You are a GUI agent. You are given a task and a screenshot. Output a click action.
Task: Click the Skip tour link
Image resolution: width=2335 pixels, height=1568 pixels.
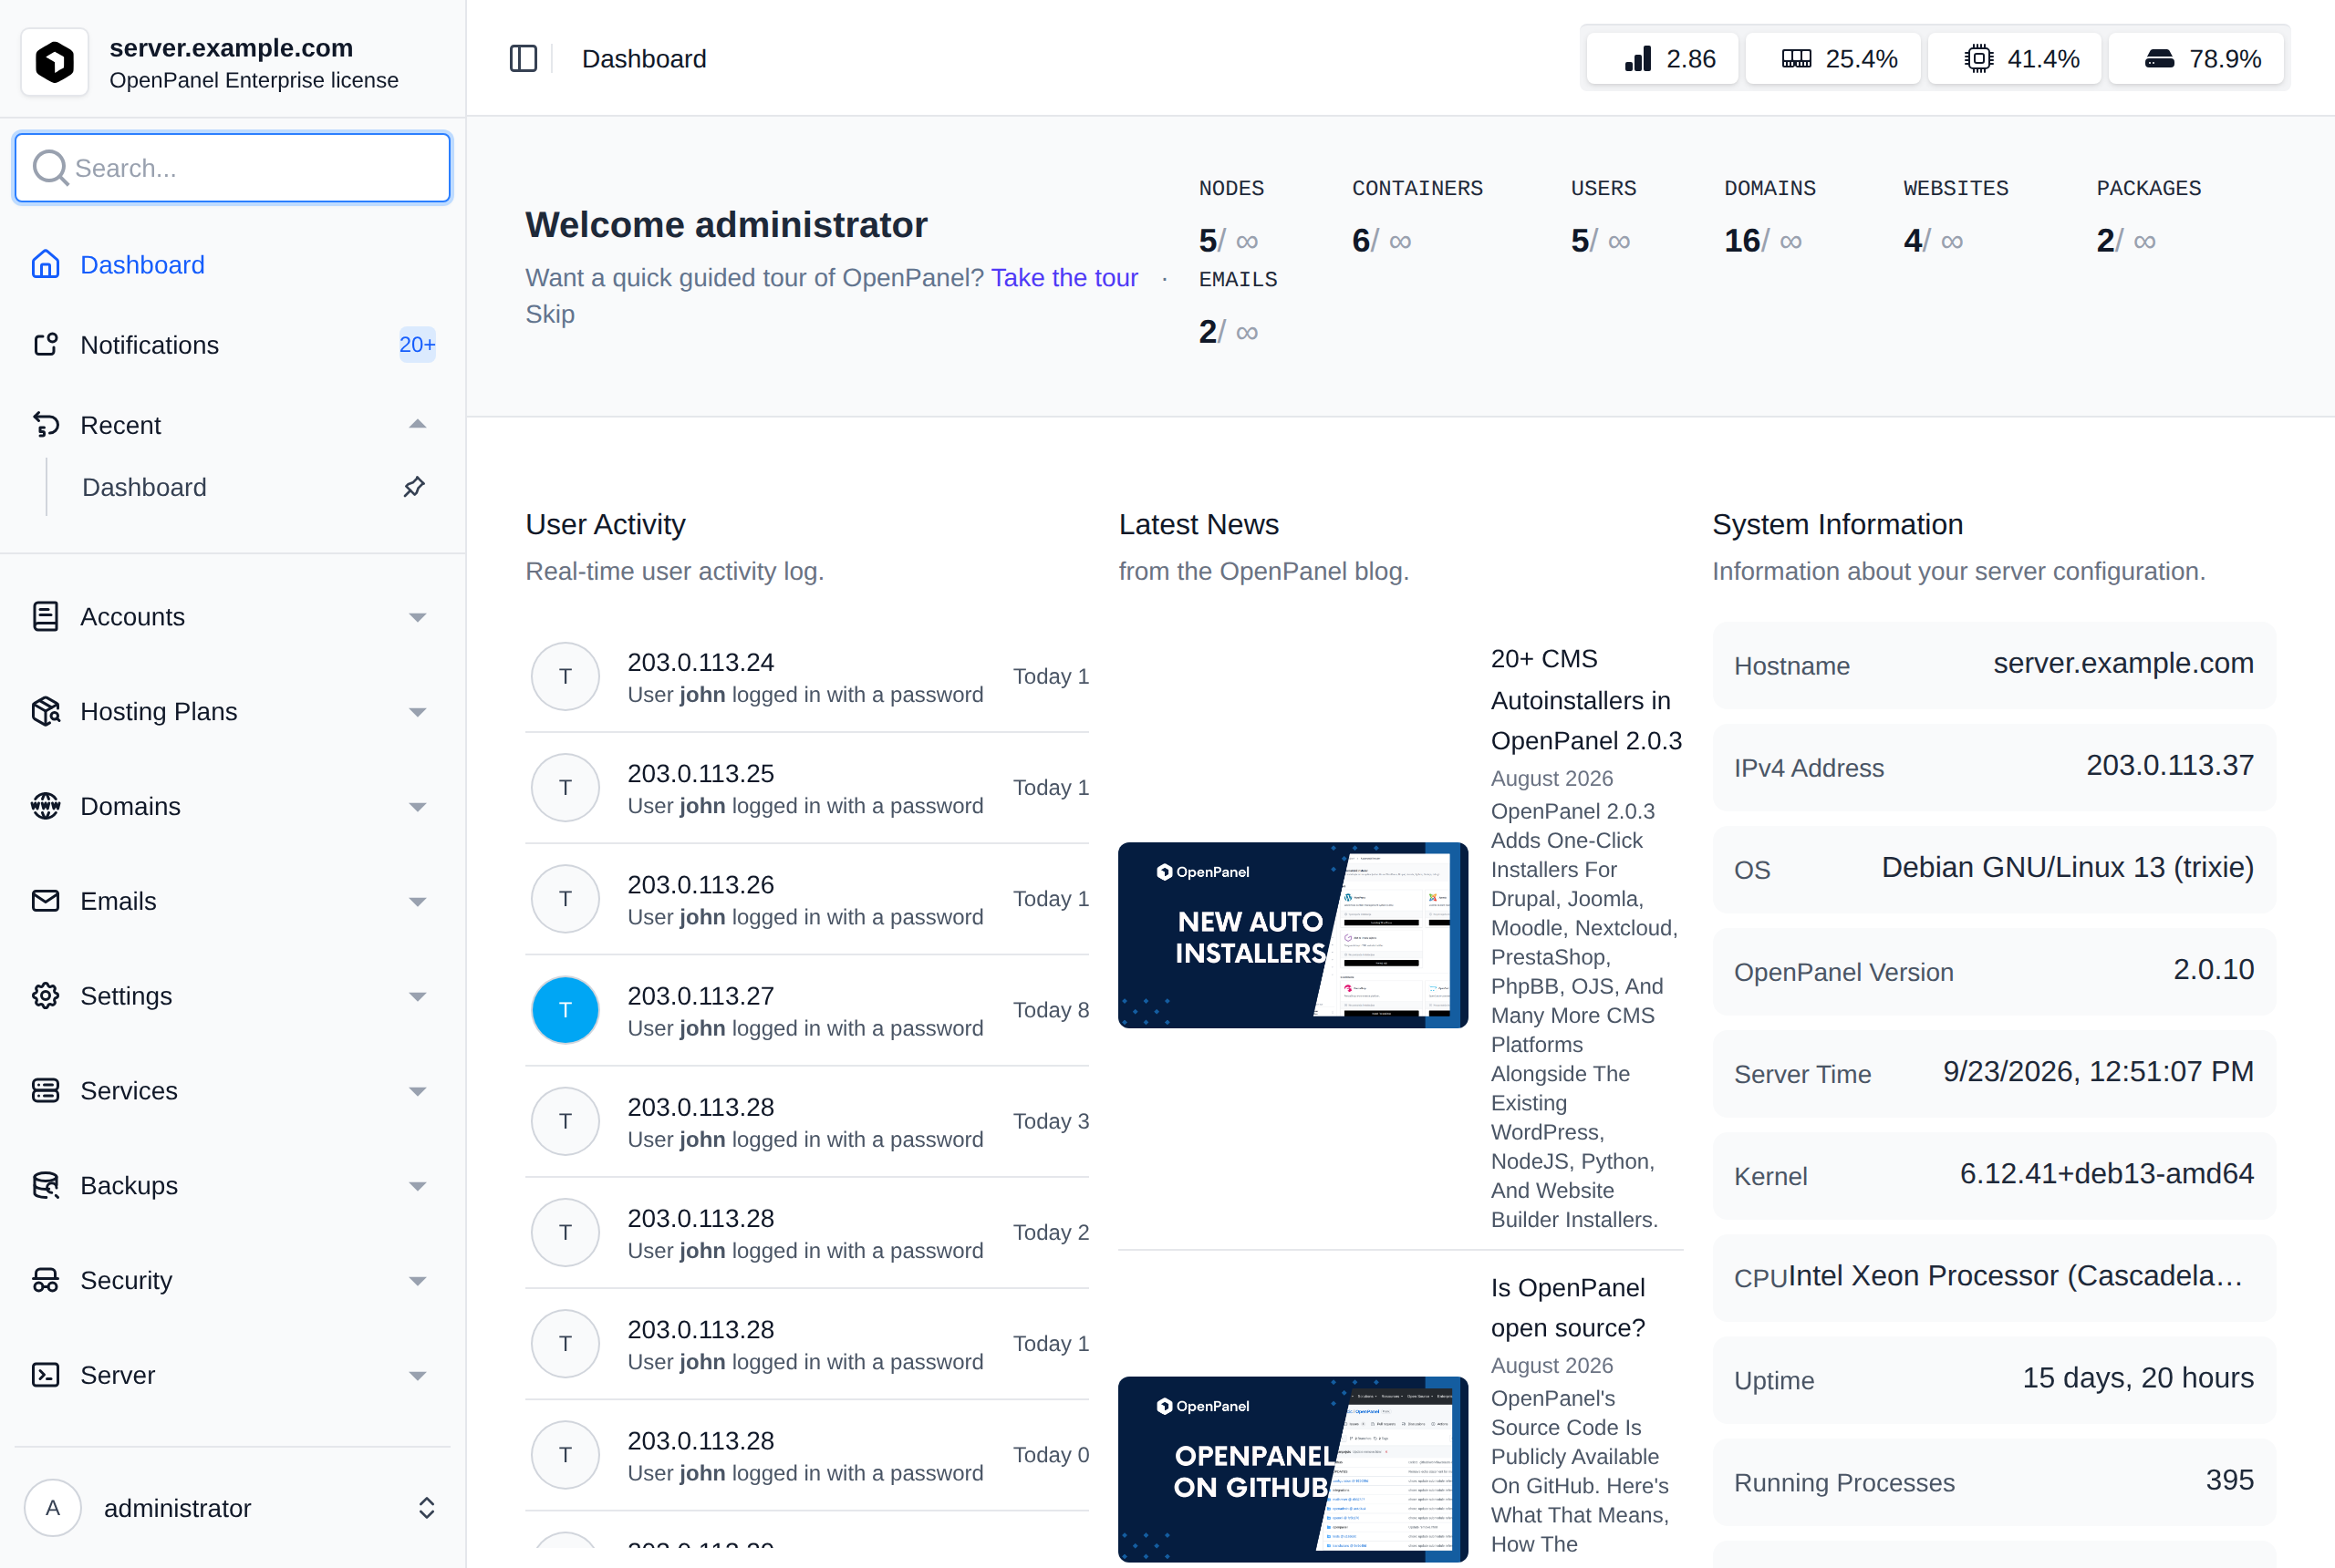click(550, 314)
